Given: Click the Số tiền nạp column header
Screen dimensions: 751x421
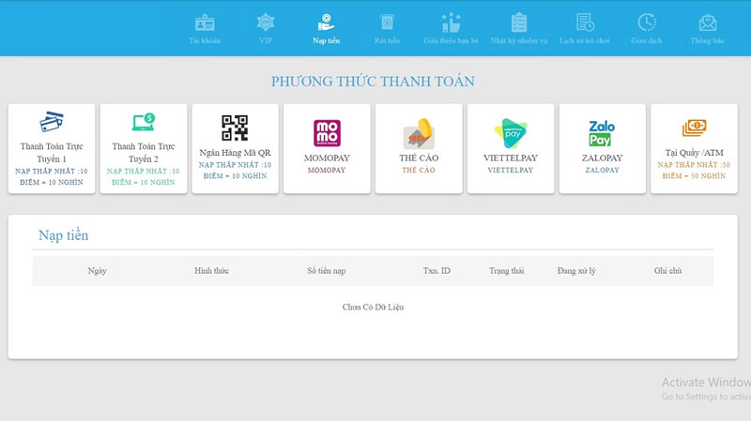Looking at the screenshot, I should [326, 271].
